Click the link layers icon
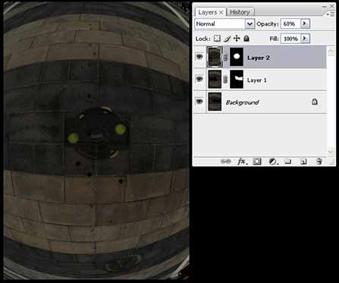This screenshot has height=283, width=339. click(225, 162)
